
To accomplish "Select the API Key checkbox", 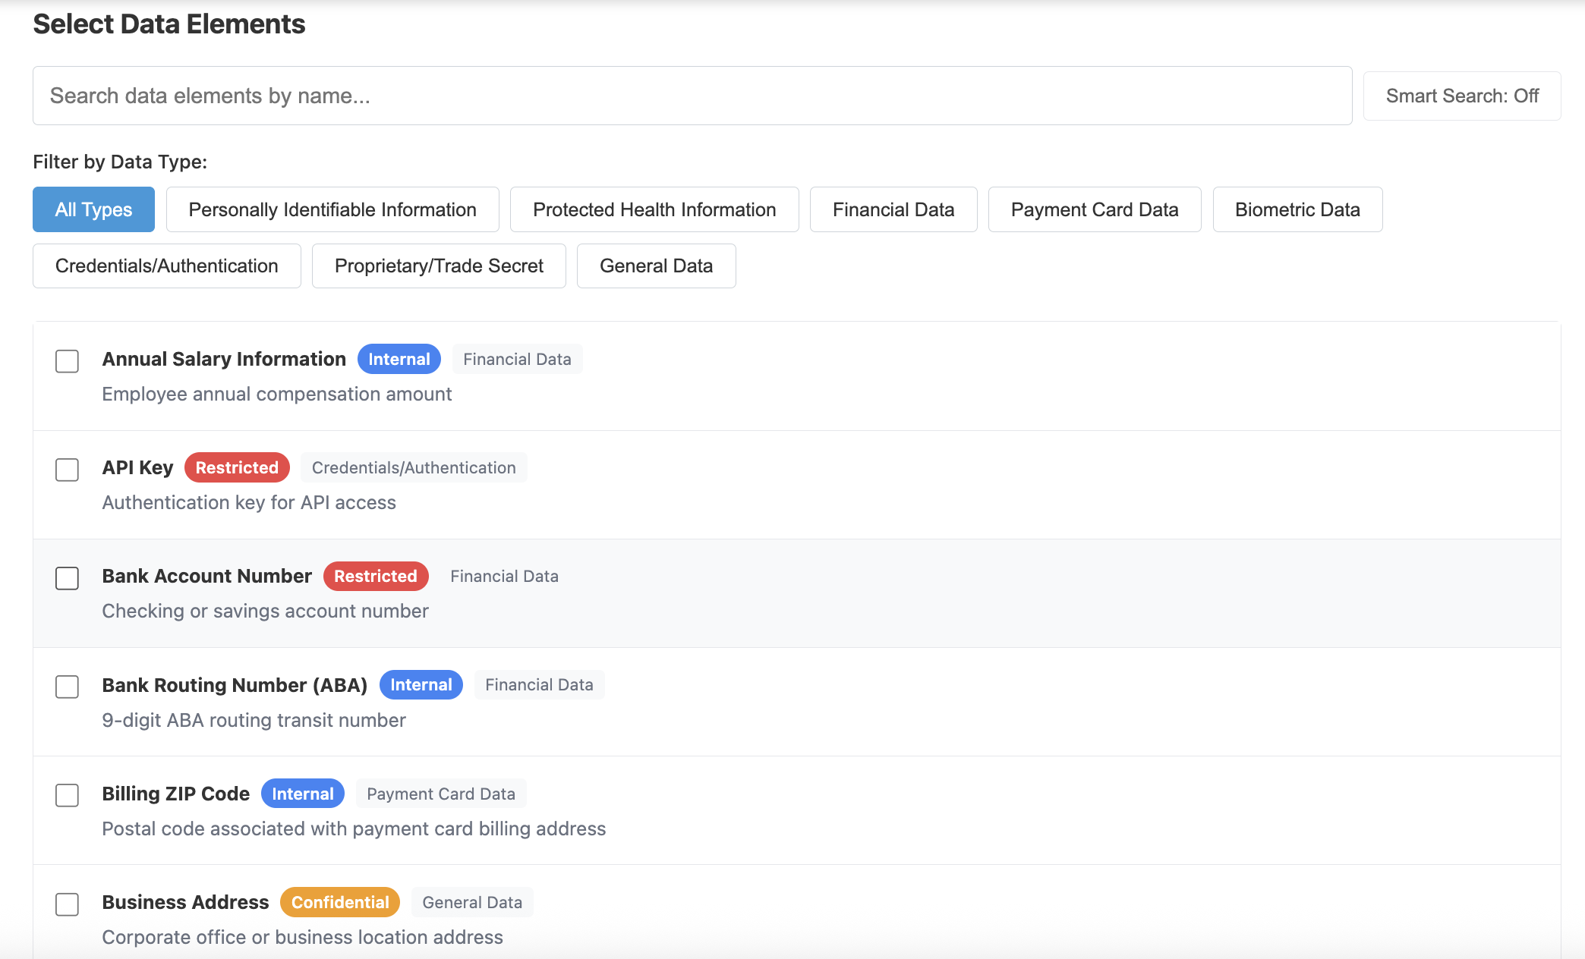I will pyautogui.click(x=67, y=470).
